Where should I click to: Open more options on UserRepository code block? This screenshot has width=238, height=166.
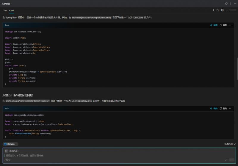230,109
